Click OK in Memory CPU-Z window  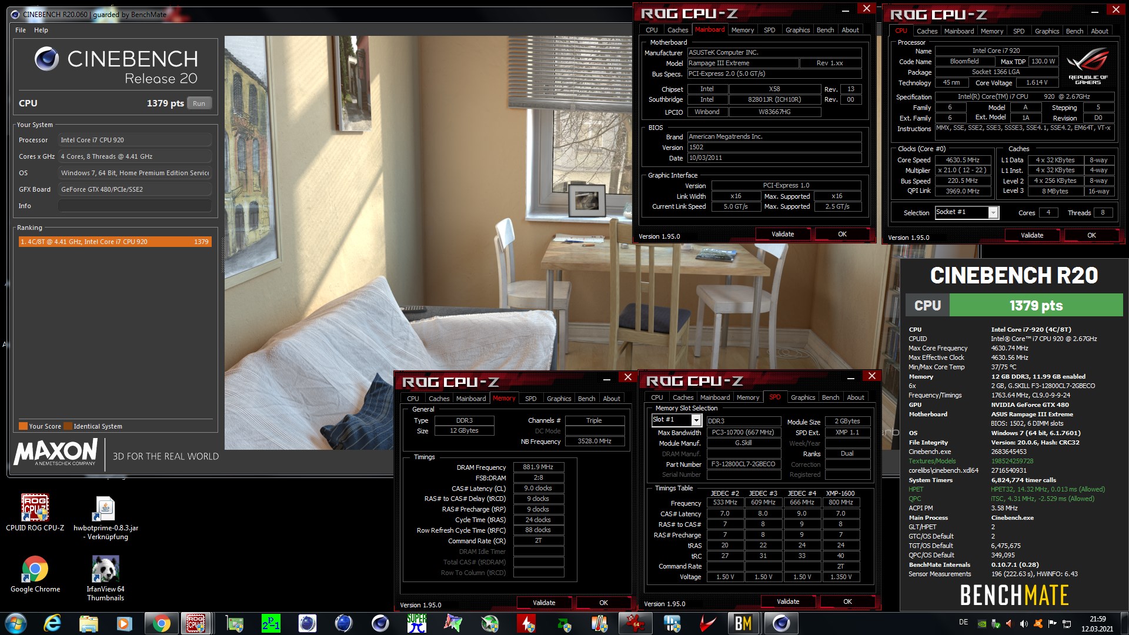pyautogui.click(x=603, y=603)
